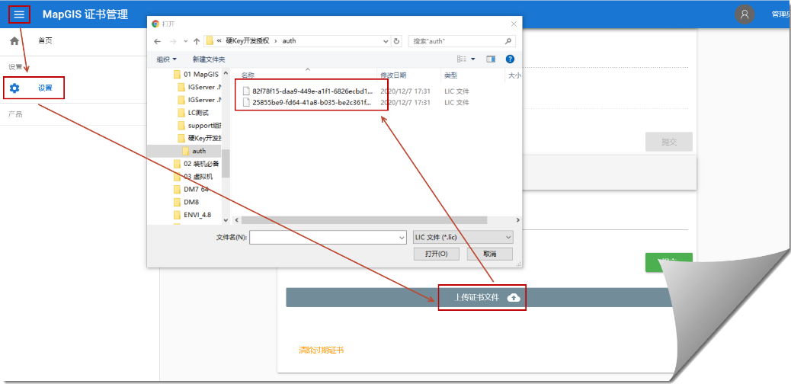
Task: Open the view options dropdown in dialog
Action: tap(472, 59)
